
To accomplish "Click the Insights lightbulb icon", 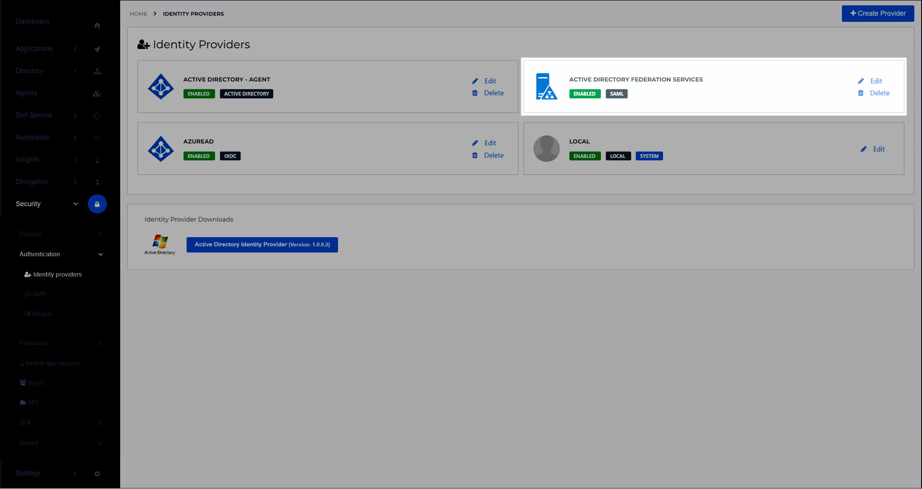I will (x=97, y=160).
